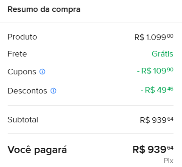Open the info icon beside Descontos
This screenshot has width=182, height=167.
(54, 91)
